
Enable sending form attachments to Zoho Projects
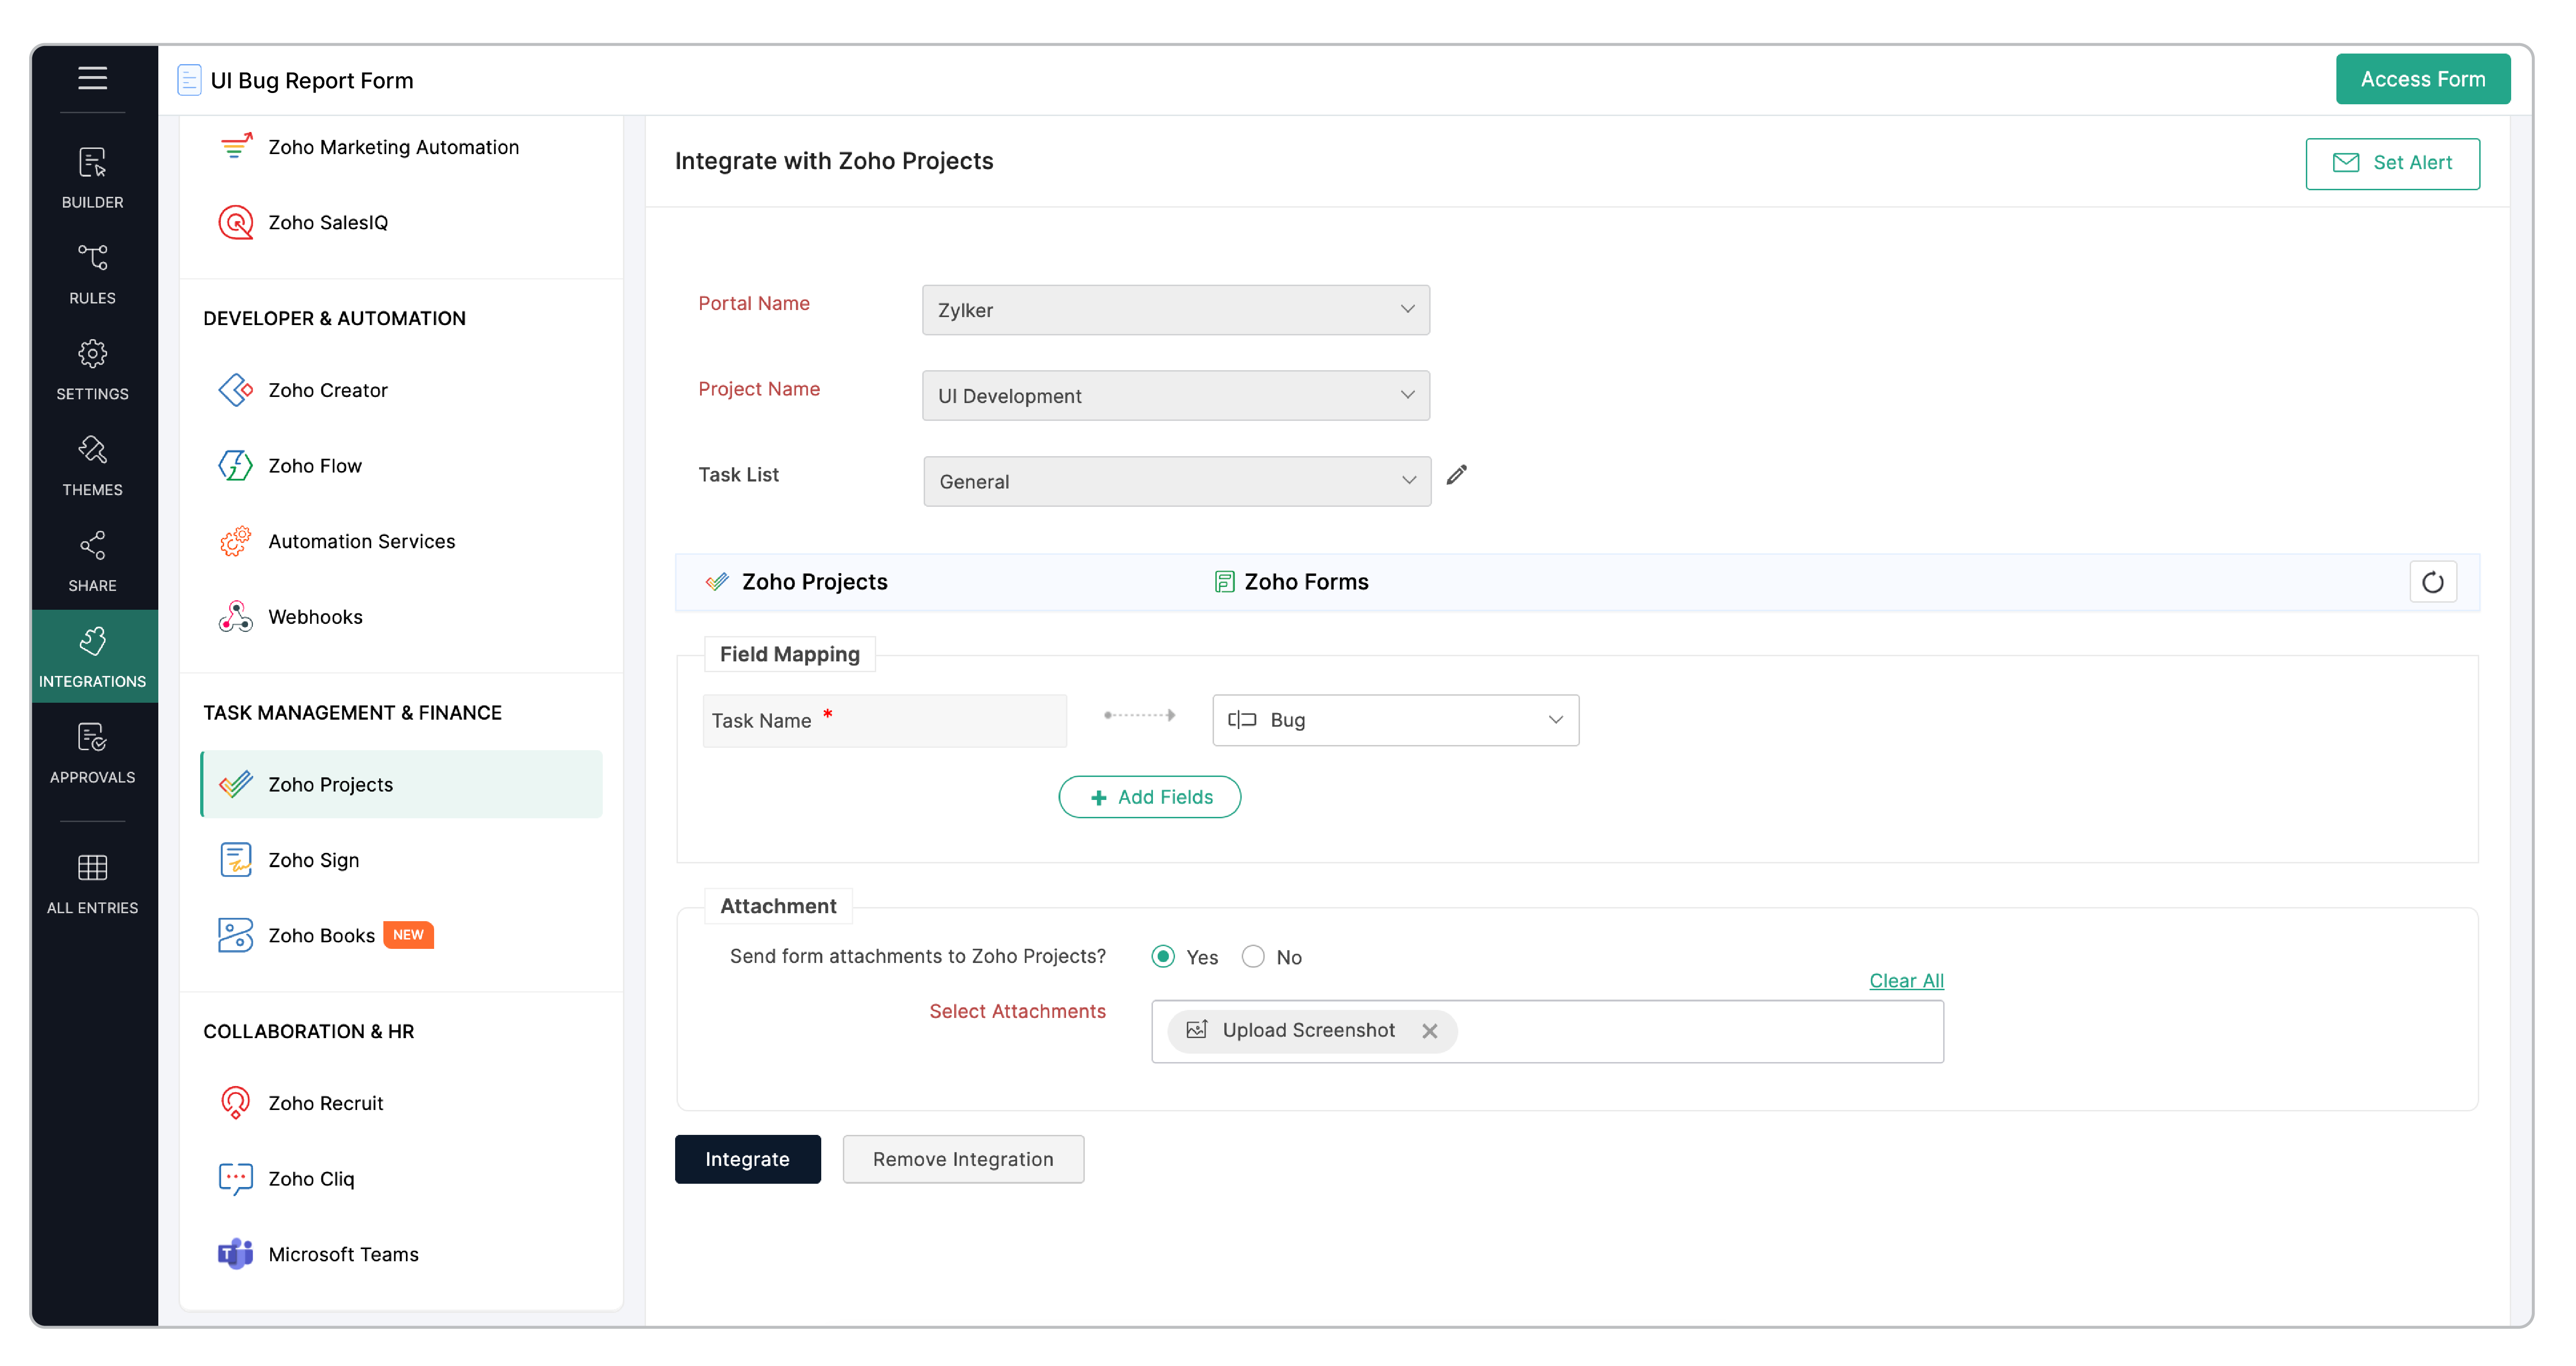pos(1162,956)
